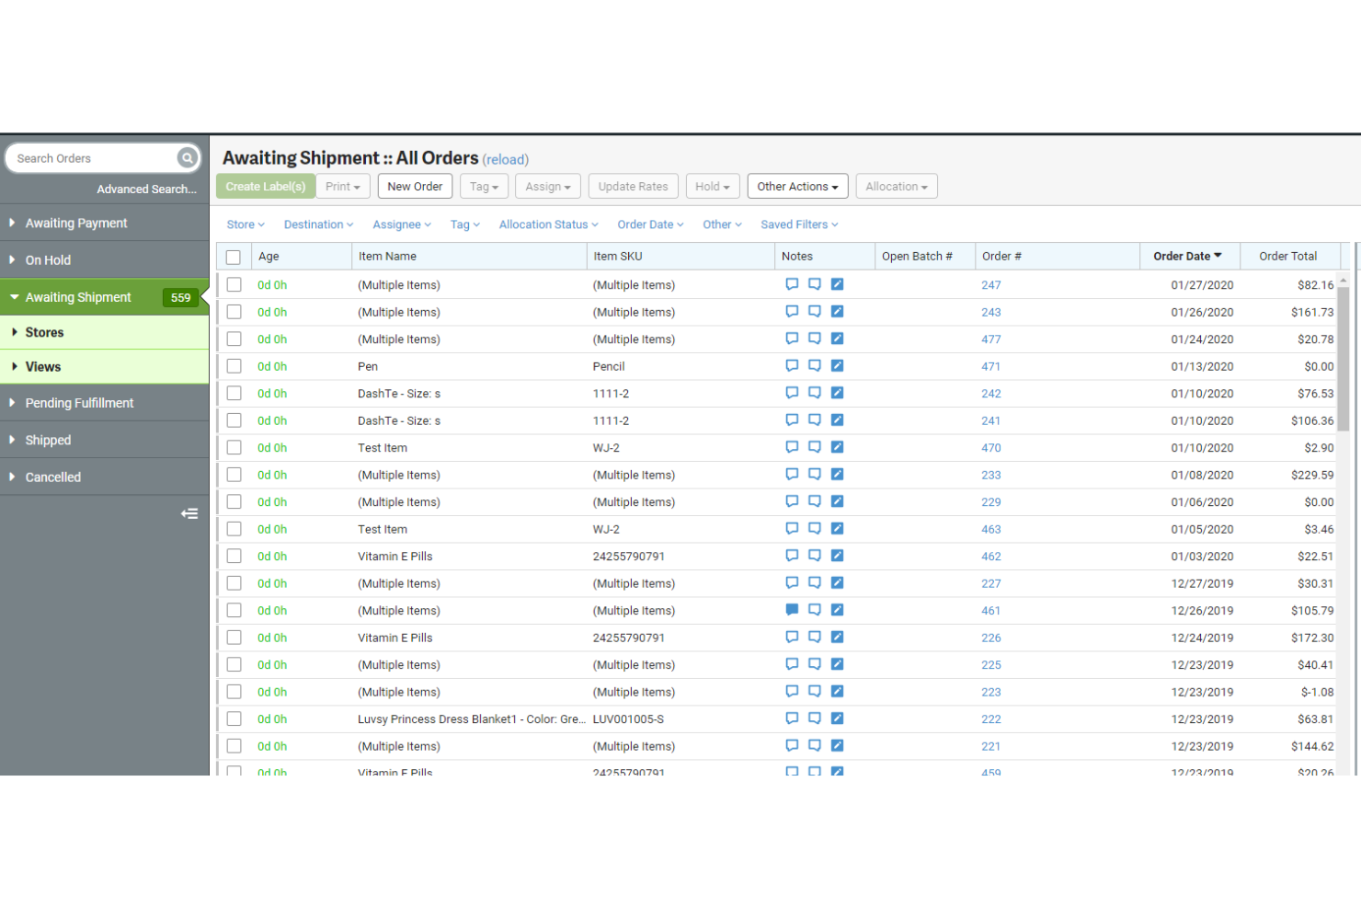Click the New Order button
The width and height of the screenshot is (1361, 908).
point(415,186)
